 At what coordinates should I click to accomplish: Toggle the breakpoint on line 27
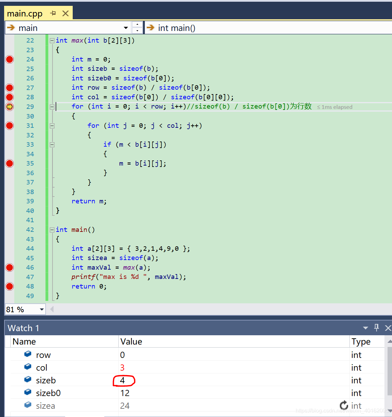(10, 88)
